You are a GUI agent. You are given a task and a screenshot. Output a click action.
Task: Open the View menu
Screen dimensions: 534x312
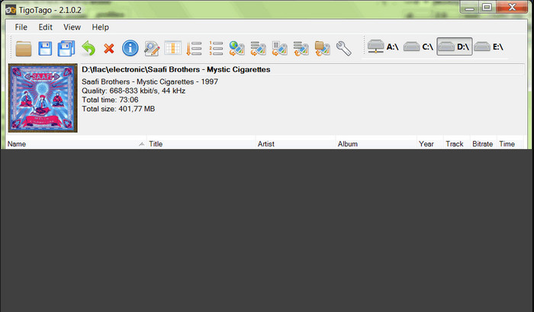(72, 27)
